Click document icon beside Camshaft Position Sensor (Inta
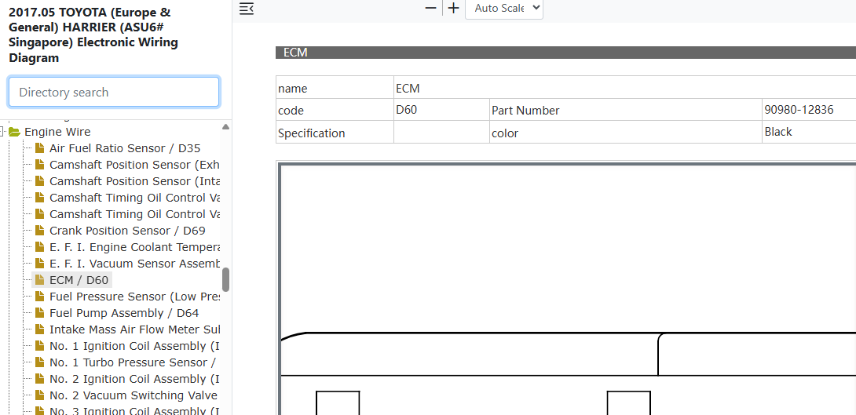Viewport: 856px width, 415px height. (x=39, y=180)
